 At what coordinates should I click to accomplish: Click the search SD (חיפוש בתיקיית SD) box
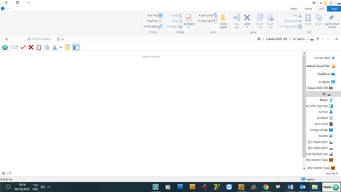28,39
